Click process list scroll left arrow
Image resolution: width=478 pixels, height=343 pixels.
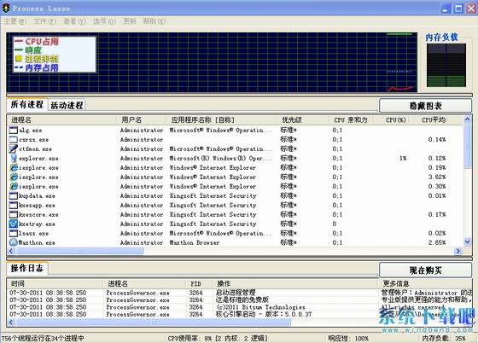pos(11,252)
